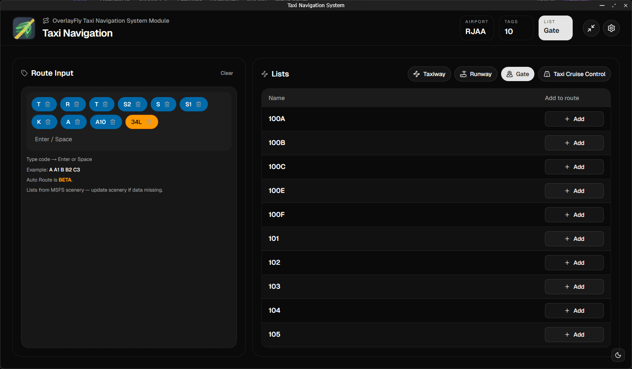Click the Add to route column header

tap(562, 98)
